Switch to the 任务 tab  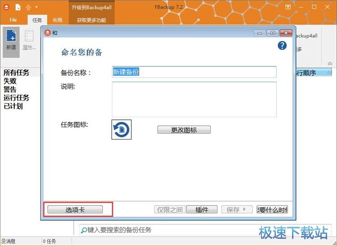pos(37,20)
